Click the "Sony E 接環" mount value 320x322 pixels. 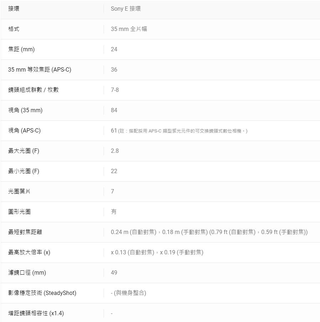[x=126, y=9]
